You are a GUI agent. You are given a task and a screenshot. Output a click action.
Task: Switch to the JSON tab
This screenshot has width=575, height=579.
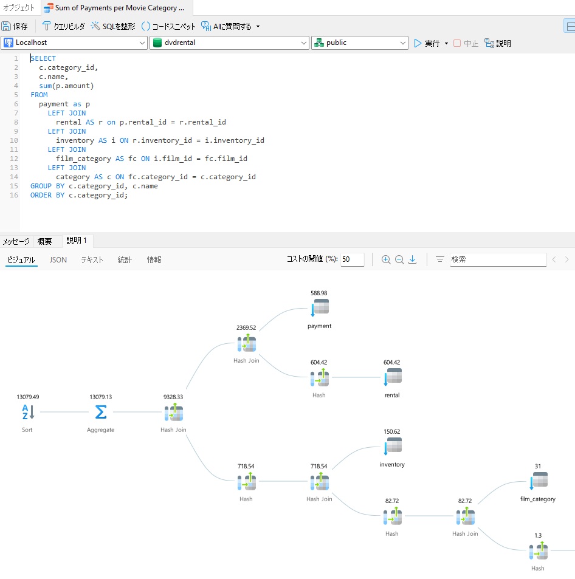(58, 260)
